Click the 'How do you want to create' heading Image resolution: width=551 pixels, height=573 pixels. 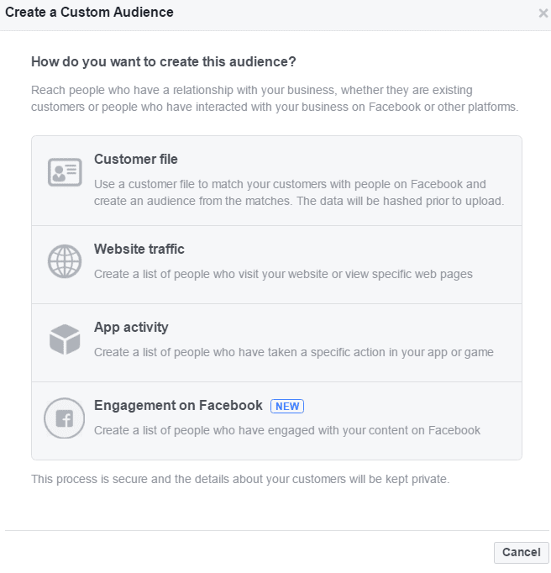pyautogui.click(x=164, y=62)
